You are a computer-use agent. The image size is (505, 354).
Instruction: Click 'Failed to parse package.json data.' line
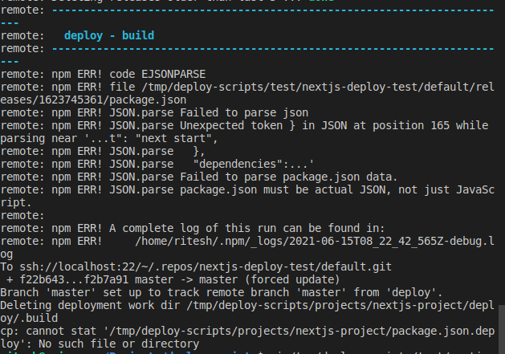click(x=199, y=177)
